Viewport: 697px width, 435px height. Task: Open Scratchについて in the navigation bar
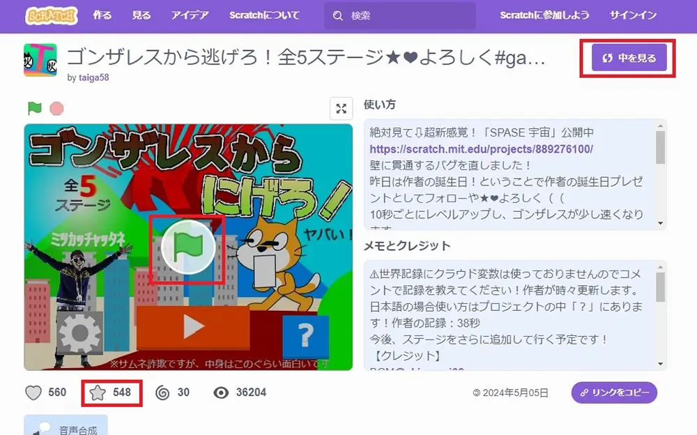(264, 15)
